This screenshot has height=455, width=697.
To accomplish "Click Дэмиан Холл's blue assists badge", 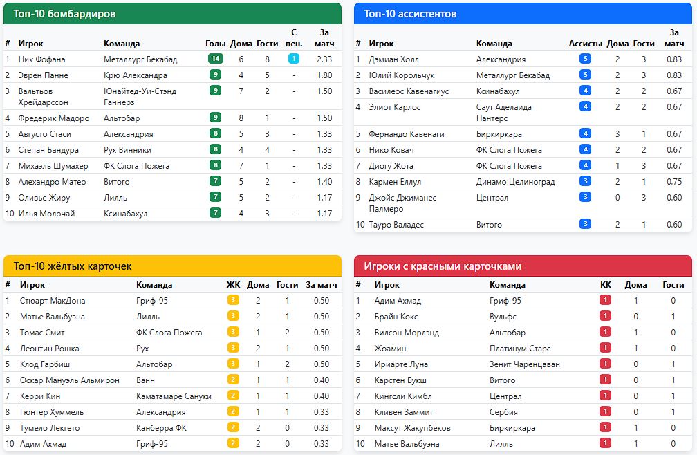I will (585, 59).
